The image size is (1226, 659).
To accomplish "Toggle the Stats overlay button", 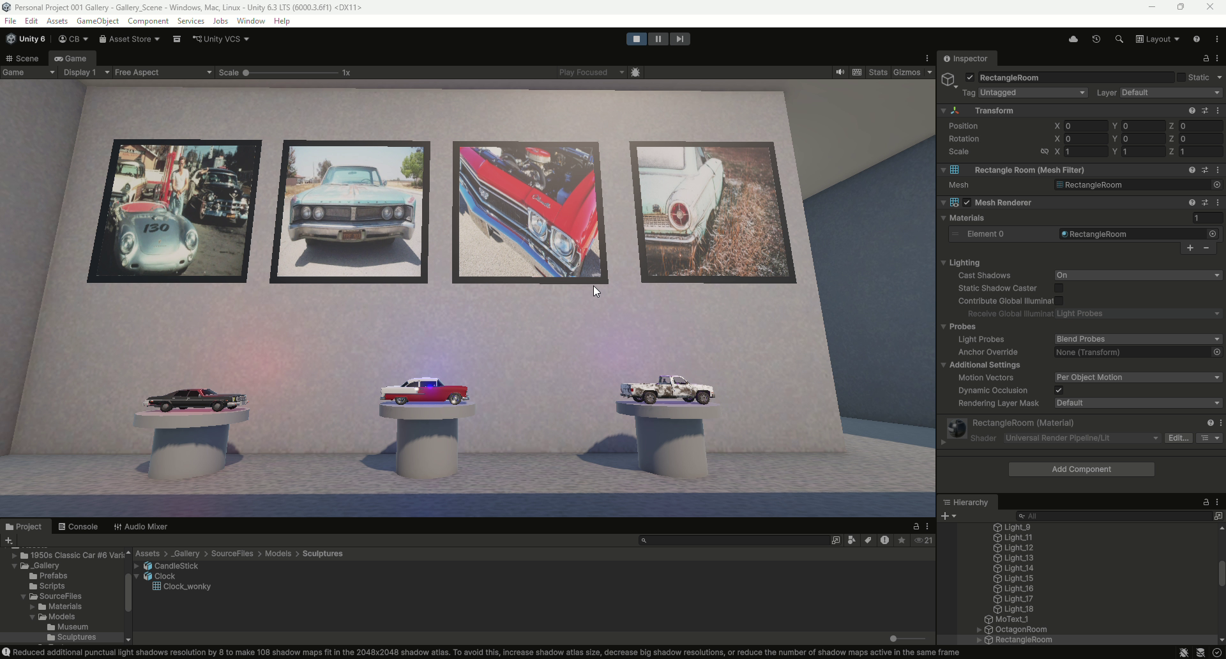I will tap(878, 72).
